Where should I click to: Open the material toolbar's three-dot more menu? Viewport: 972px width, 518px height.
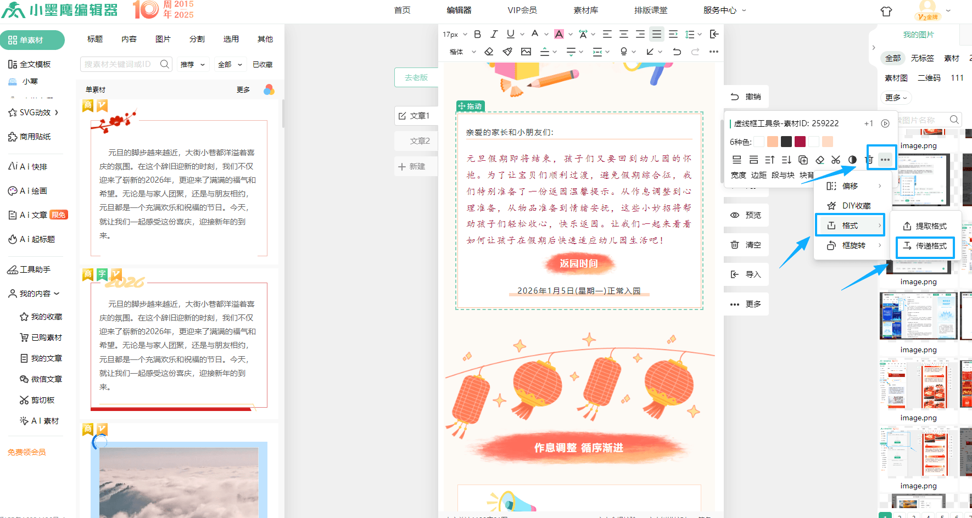click(x=885, y=160)
